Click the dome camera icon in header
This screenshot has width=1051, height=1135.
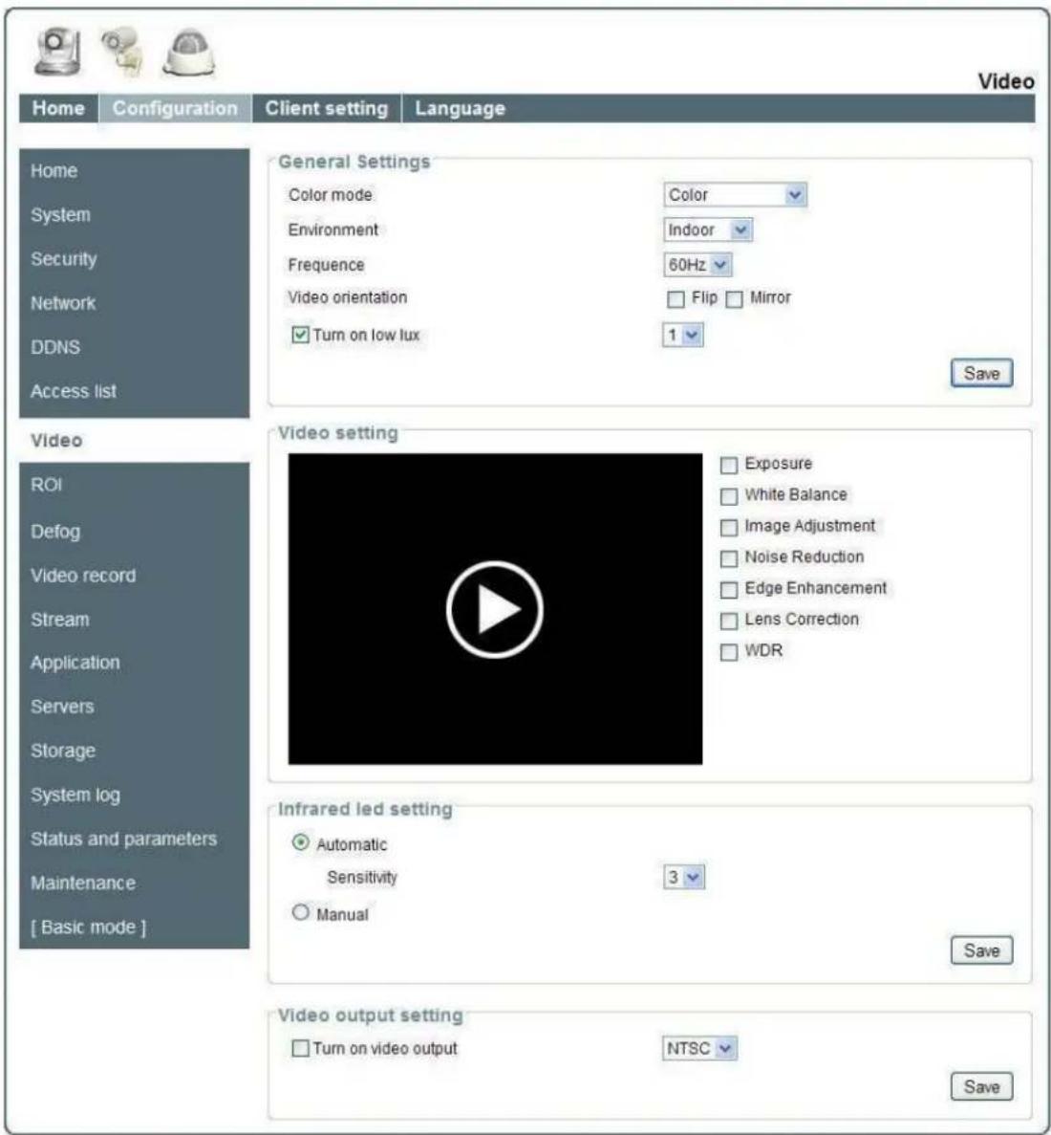[x=189, y=53]
